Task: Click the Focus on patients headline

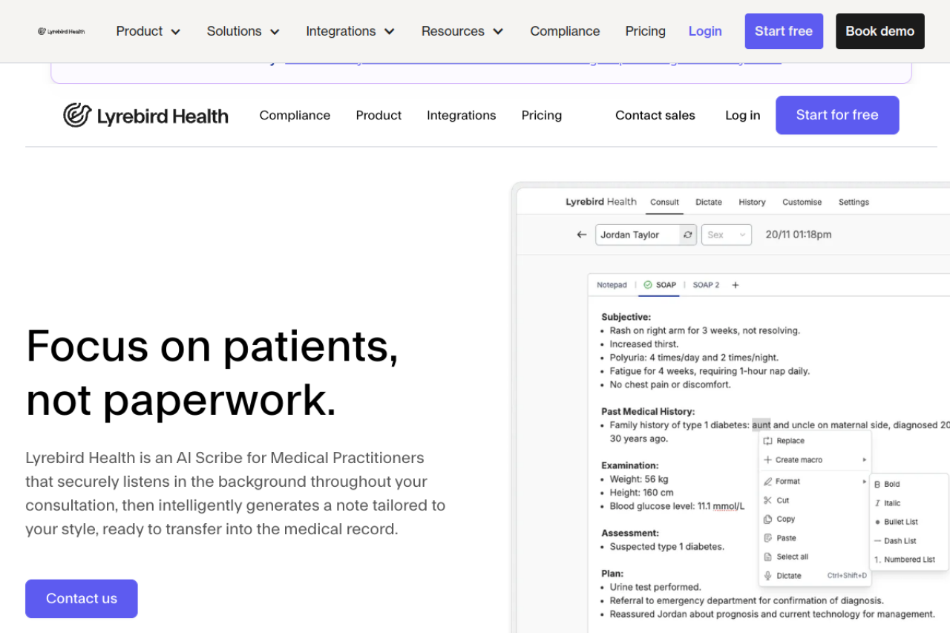Action: (212, 373)
